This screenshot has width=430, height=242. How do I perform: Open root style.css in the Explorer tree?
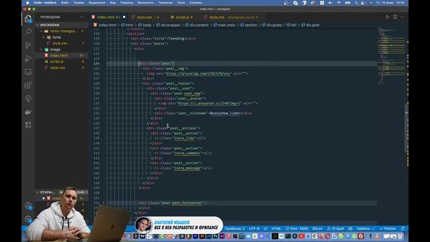pyautogui.click(x=61, y=67)
